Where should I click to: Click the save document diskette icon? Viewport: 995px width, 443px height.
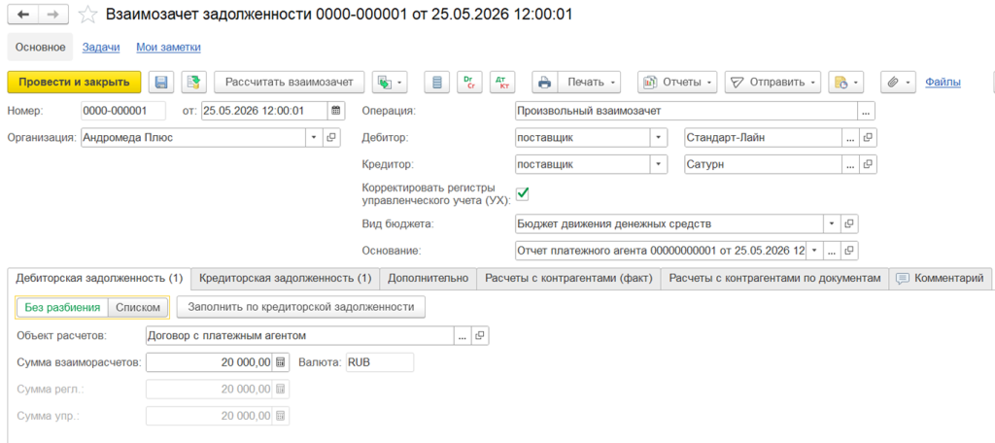pyautogui.click(x=161, y=82)
